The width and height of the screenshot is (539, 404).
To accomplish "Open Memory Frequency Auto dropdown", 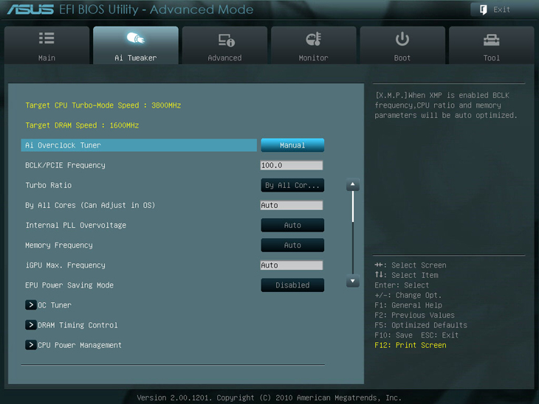I will [x=292, y=245].
